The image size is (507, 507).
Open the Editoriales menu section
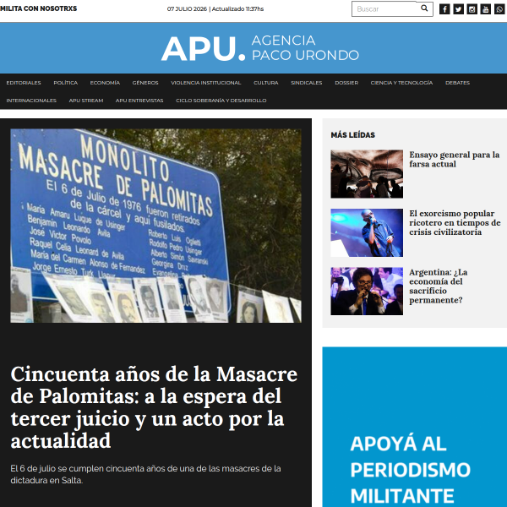click(24, 83)
